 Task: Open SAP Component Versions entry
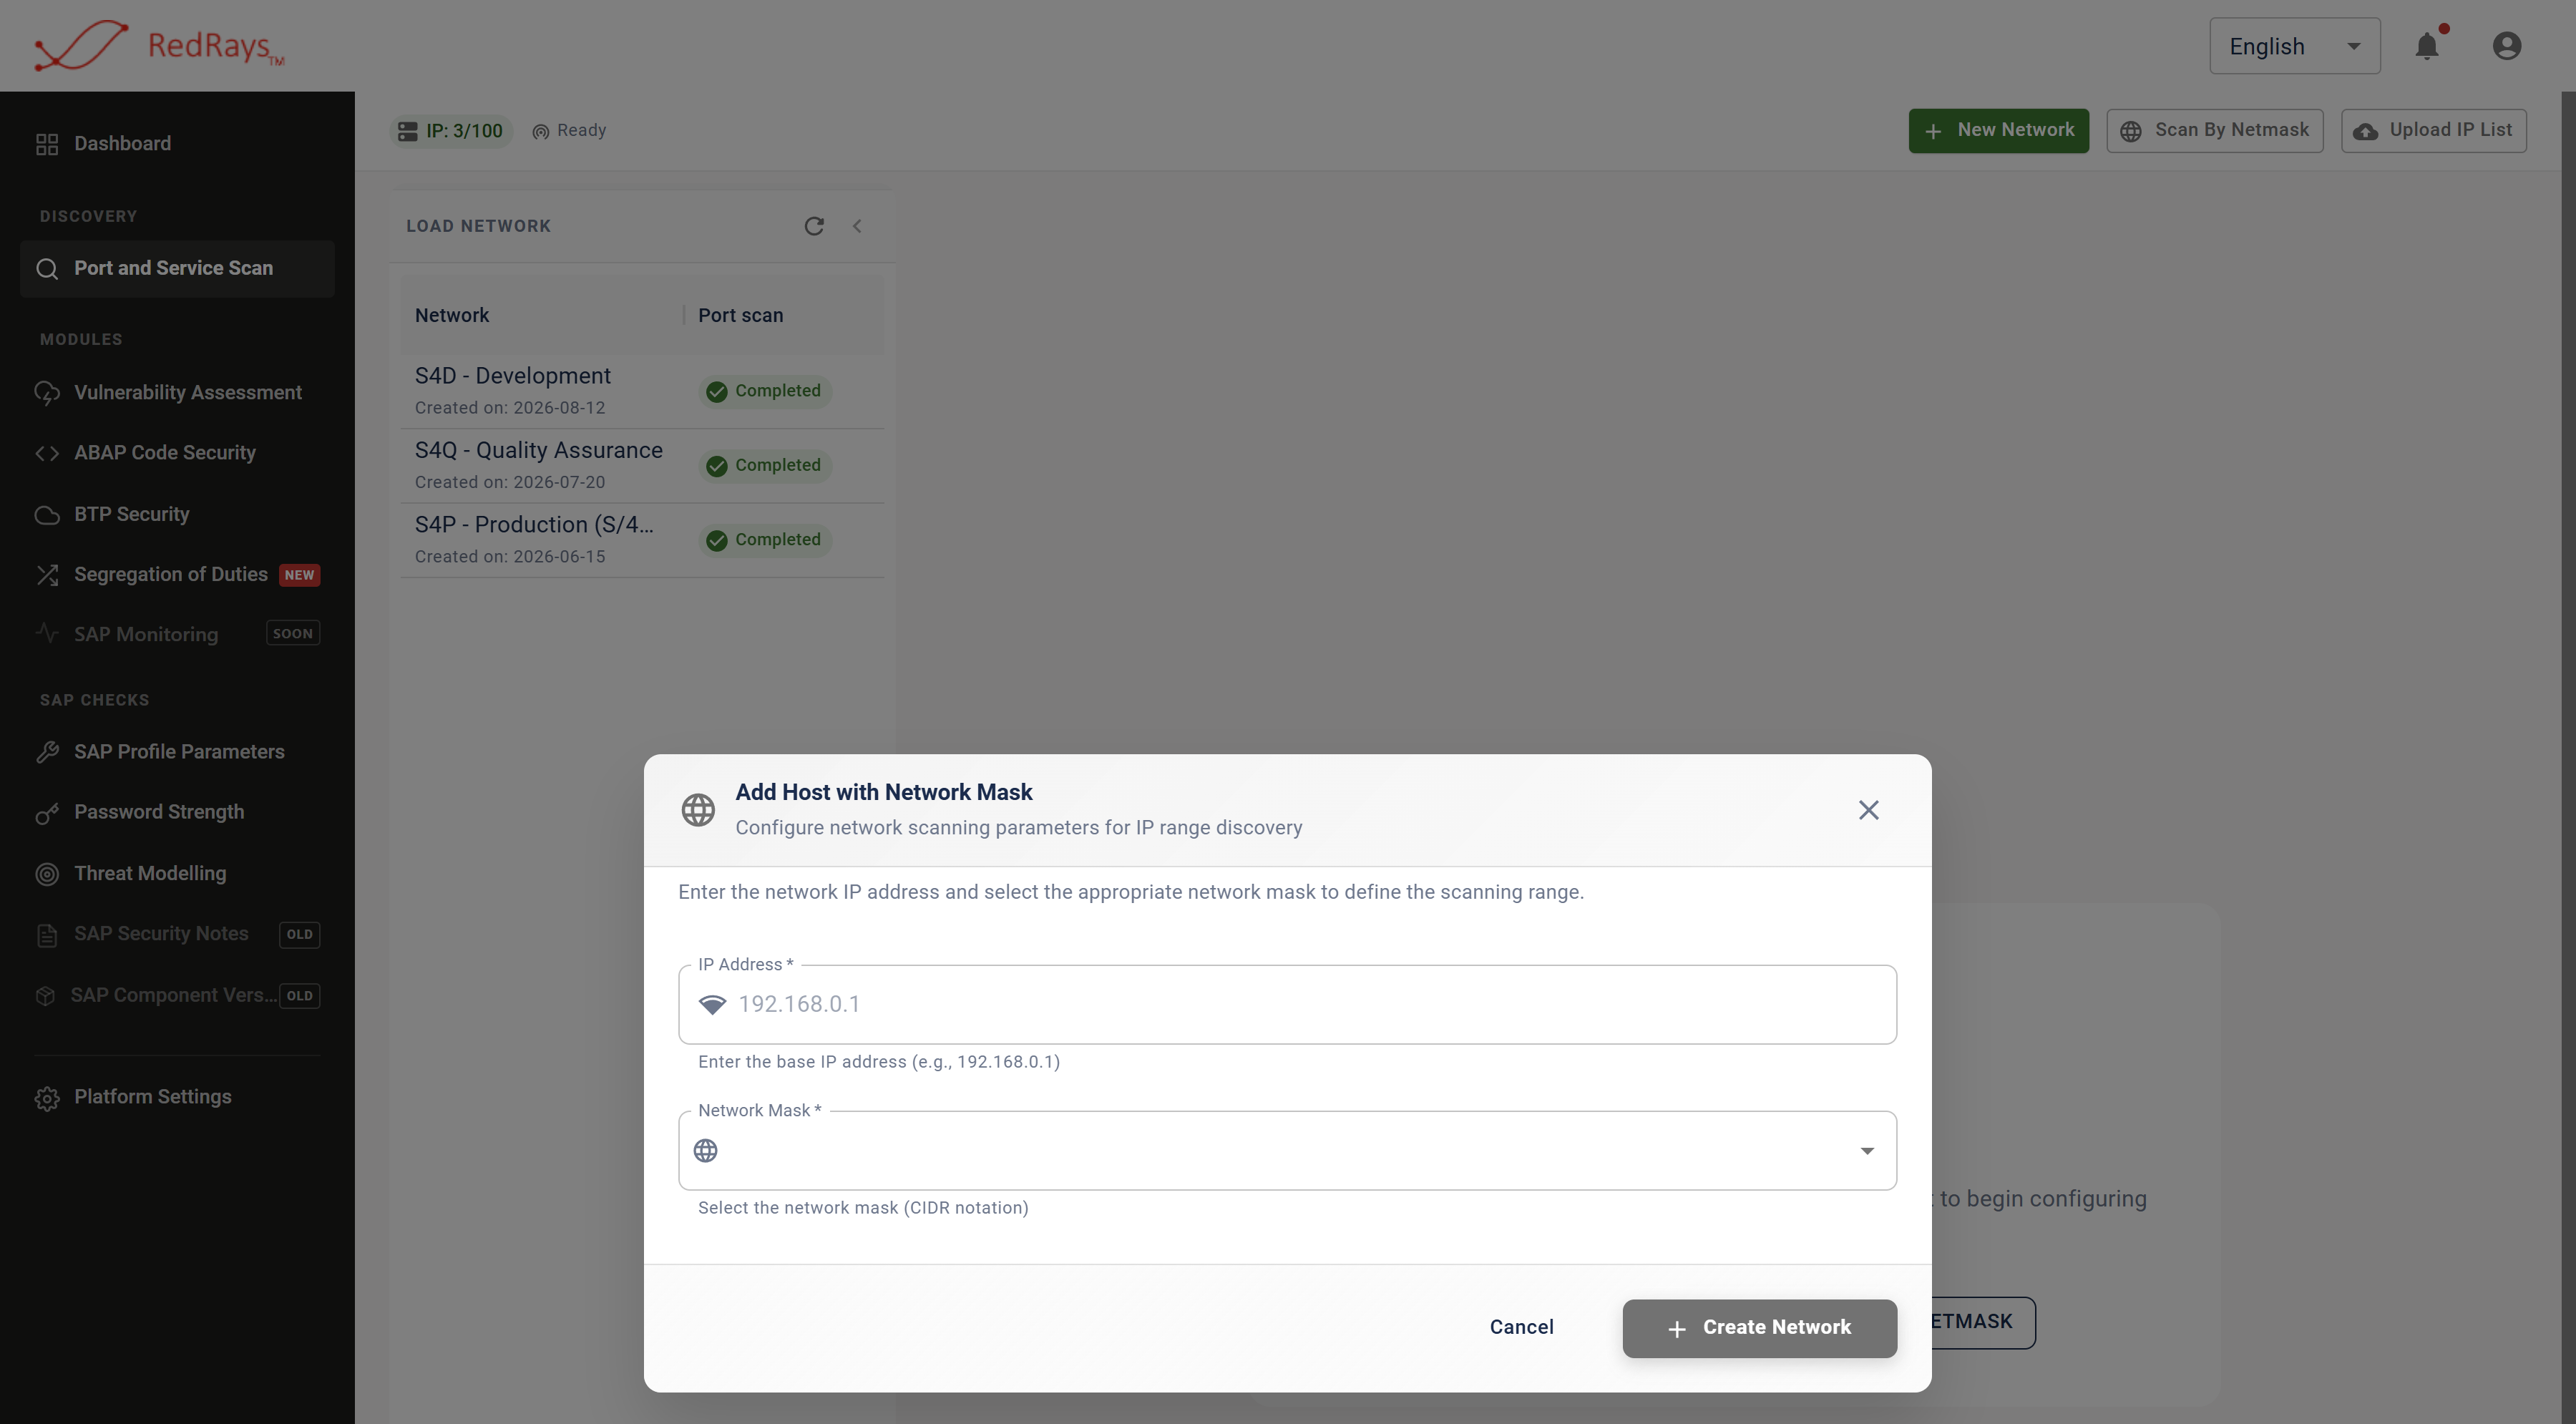[178, 995]
